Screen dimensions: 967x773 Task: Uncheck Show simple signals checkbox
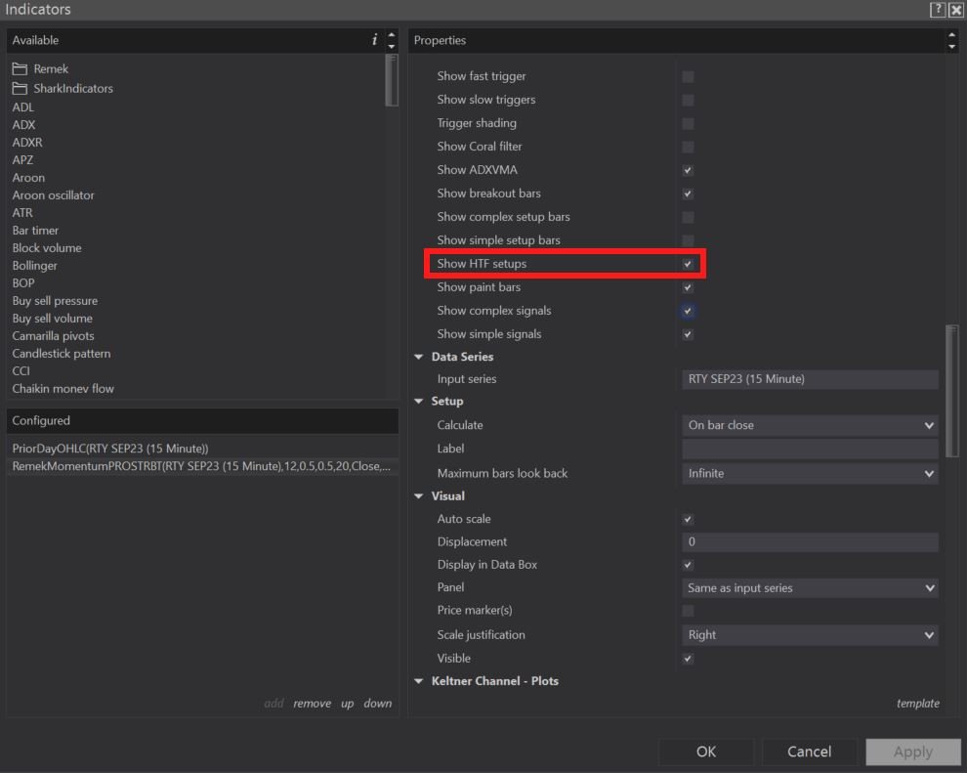pyautogui.click(x=688, y=334)
